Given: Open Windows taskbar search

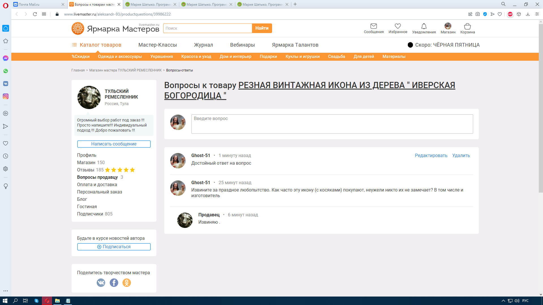Looking at the screenshot, I should tap(16, 301).
